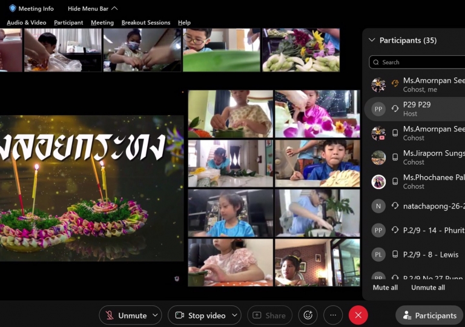
Task: Click PP avatar of P.2/9 - 14 - Phurit
Action: [x=378, y=230]
